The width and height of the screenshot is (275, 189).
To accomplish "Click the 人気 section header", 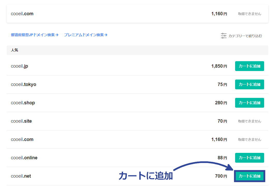I will tap(137, 50).
